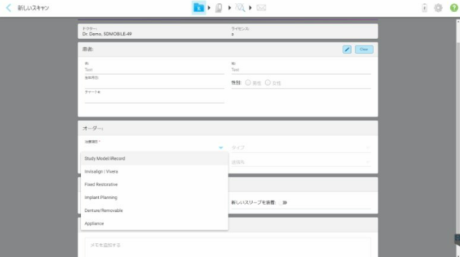Check the battery status icon
Viewport: 460px width, 257px height.
click(425, 8)
